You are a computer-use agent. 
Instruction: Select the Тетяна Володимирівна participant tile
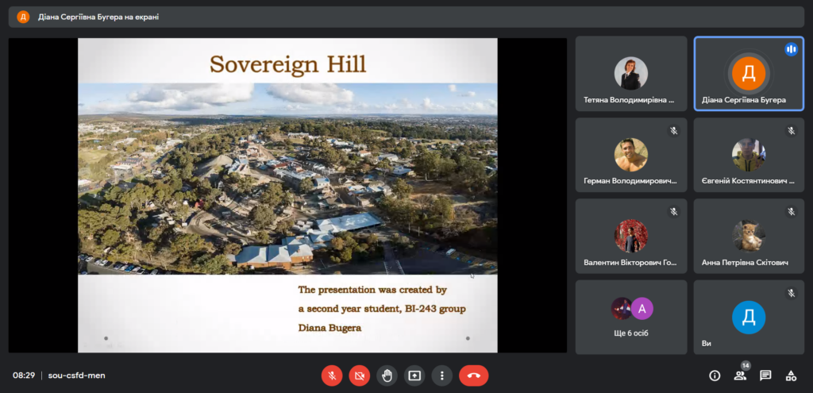click(x=630, y=74)
